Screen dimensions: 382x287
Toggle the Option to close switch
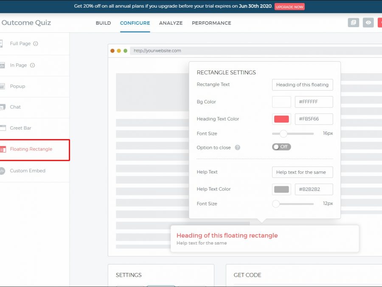coord(281,147)
